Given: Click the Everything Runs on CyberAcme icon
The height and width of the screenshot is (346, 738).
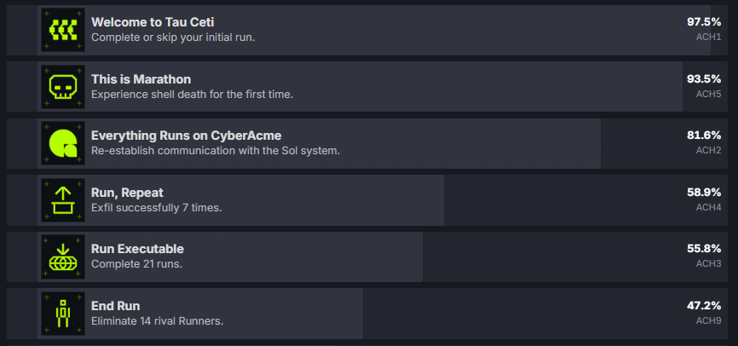Looking at the screenshot, I should 63,143.
